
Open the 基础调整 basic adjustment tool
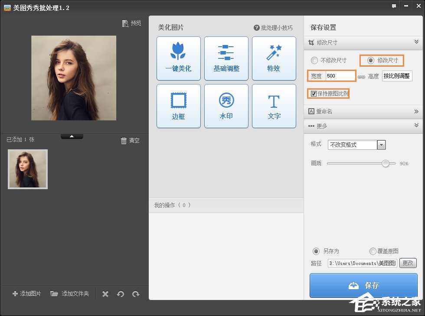(226, 58)
